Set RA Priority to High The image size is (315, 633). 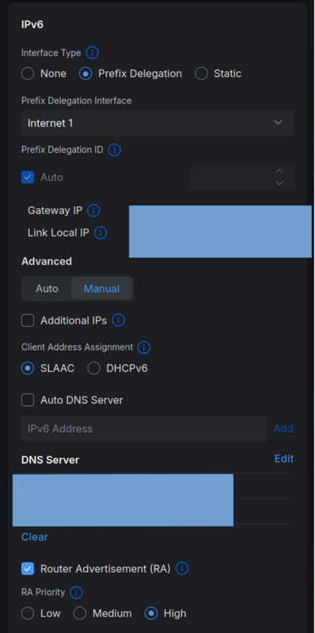(x=151, y=614)
